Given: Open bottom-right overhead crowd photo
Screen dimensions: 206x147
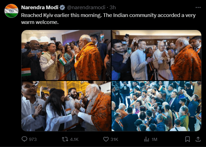Looking at the screenshot, I should [x=156, y=106].
